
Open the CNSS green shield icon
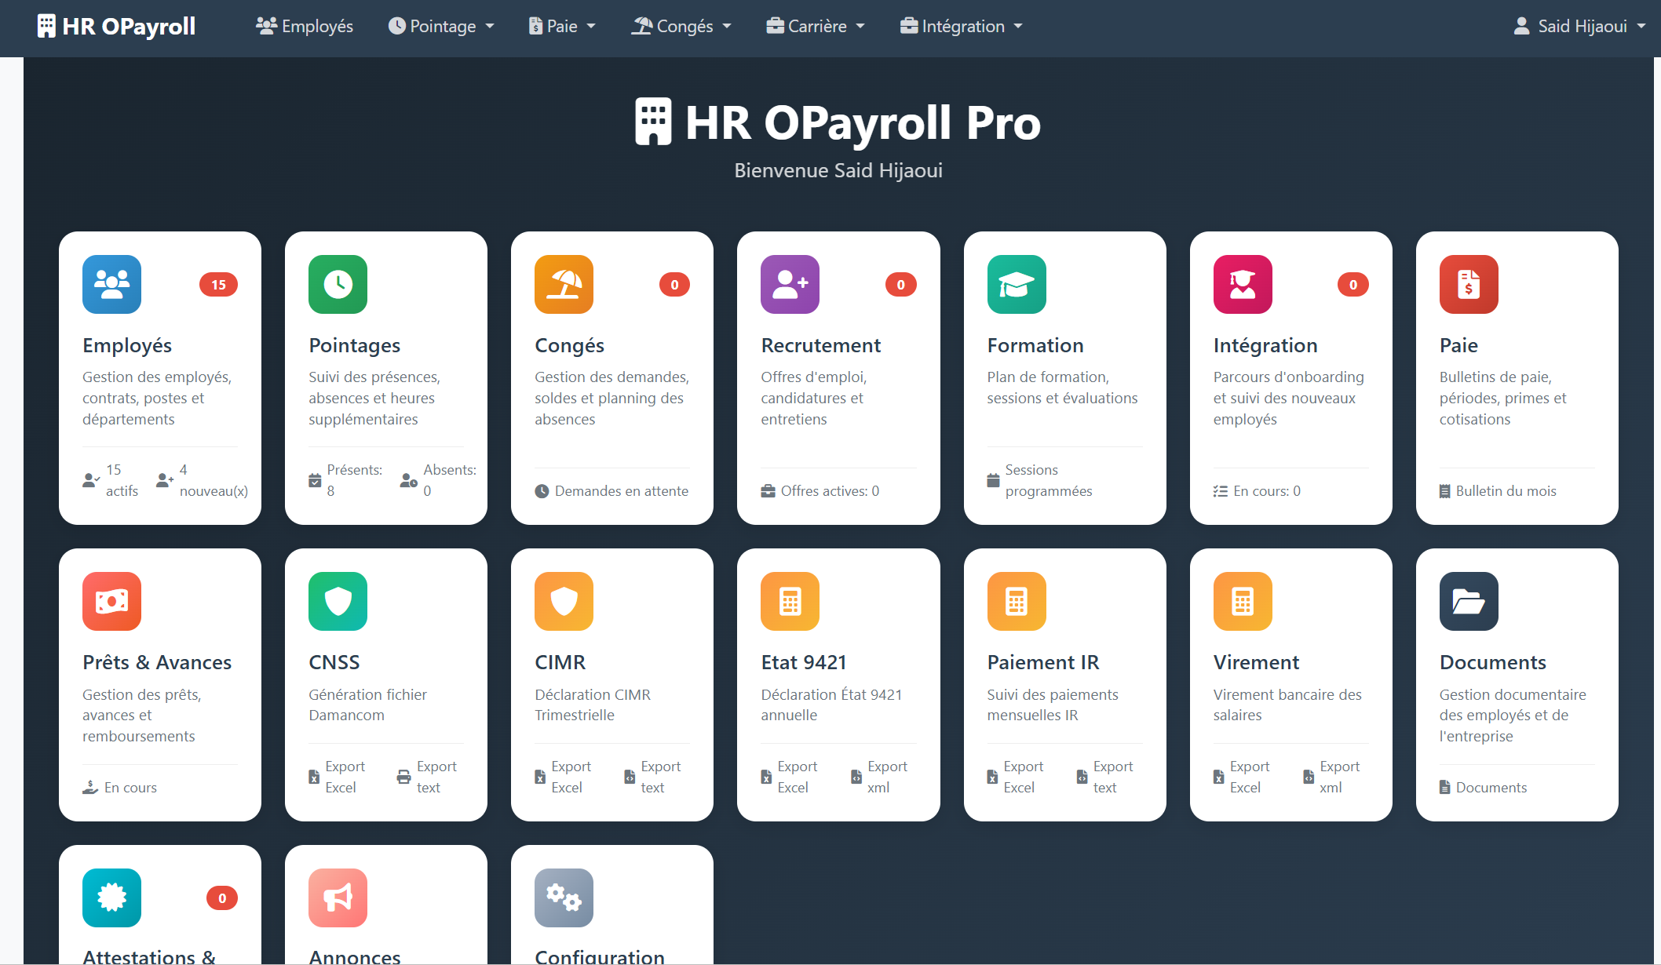338,601
